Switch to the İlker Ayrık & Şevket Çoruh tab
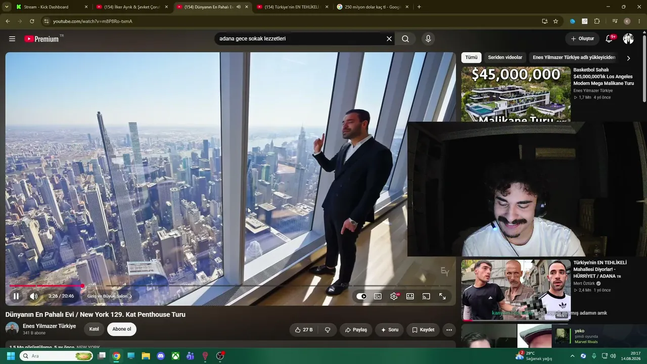This screenshot has height=364, width=647. click(x=131, y=7)
